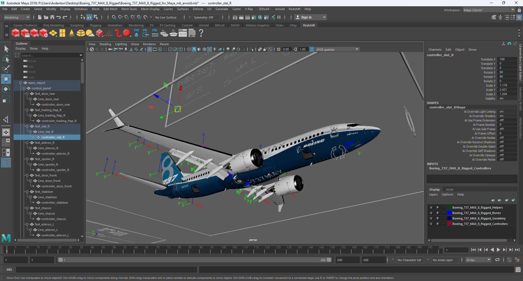Toggle playback P for Rigged_Helpers layer
The width and height of the screenshot is (523, 281).
(x=437, y=207)
